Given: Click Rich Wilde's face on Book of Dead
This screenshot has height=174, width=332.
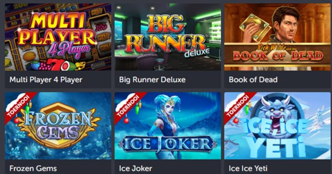Looking at the screenshot, I should click(287, 23).
